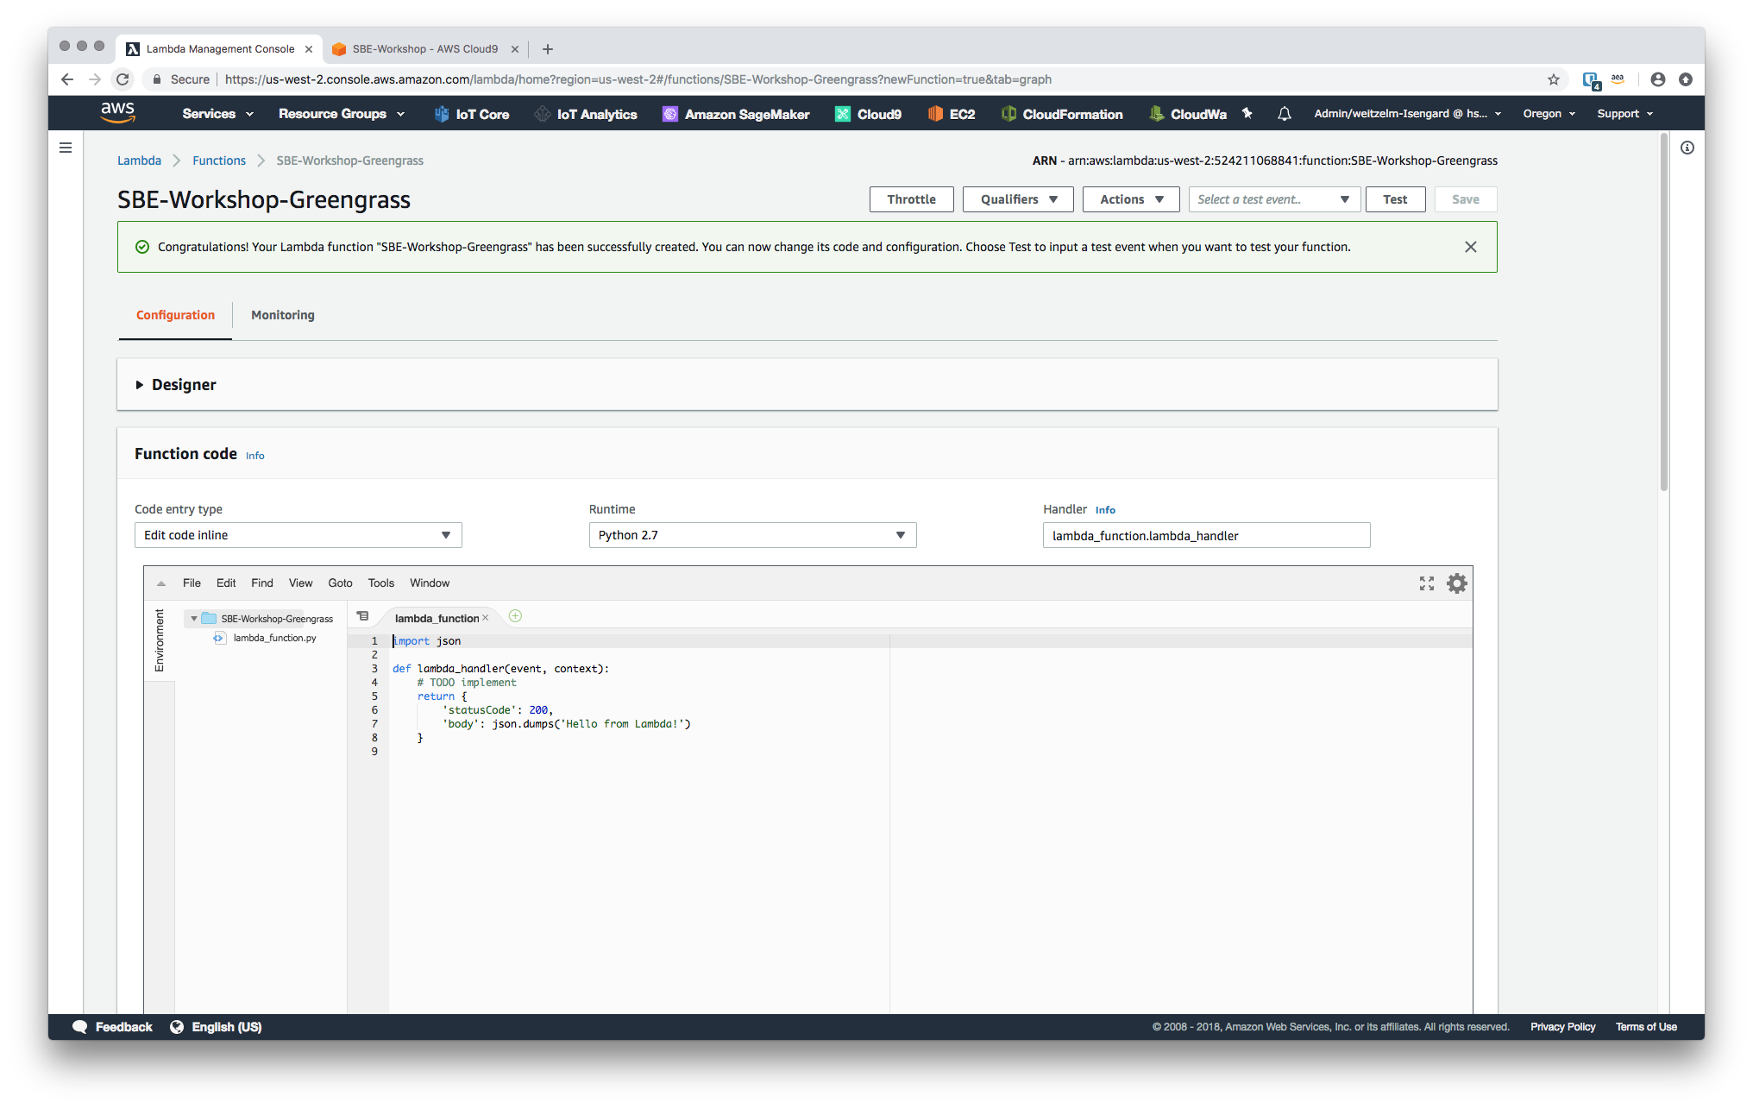Open the Runtime Python 2.7 dropdown

pyautogui.click(x=752, y=535)
